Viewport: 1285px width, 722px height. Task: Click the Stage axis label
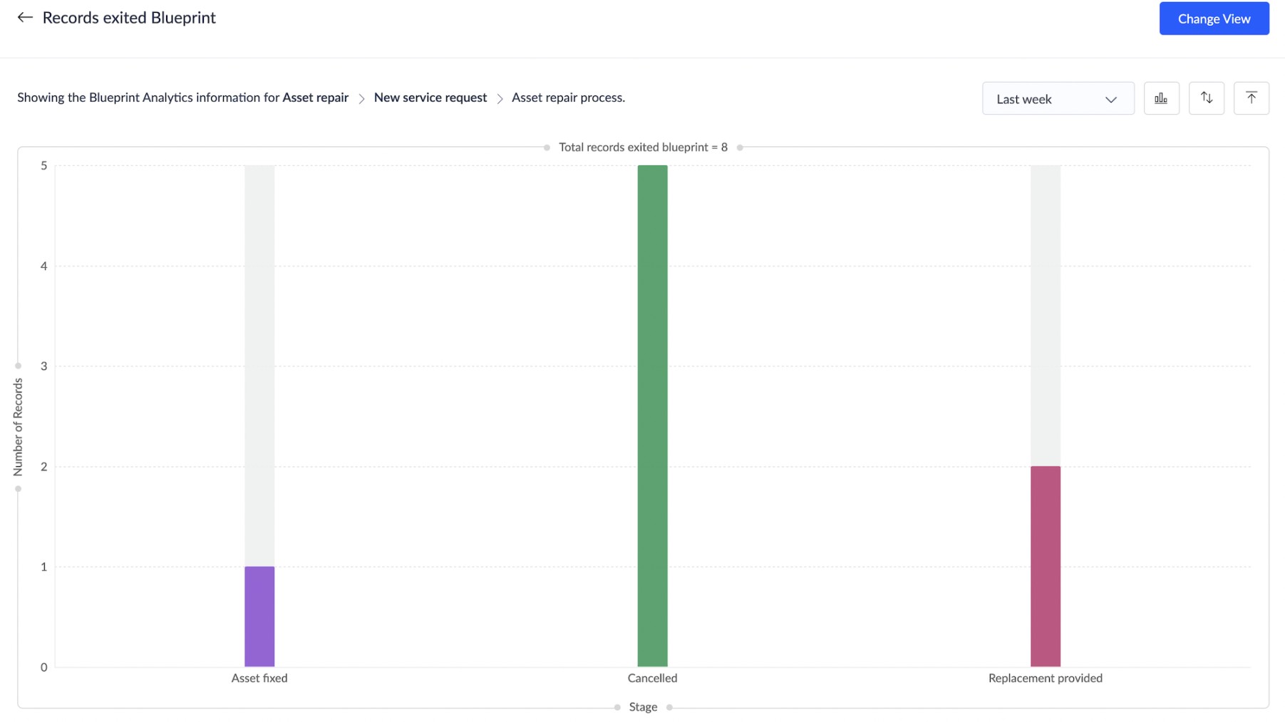click(642, 706)
